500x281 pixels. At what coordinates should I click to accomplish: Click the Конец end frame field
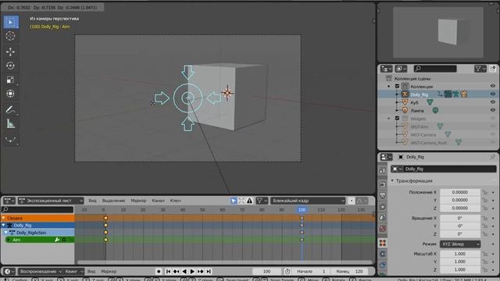(350, 272)
